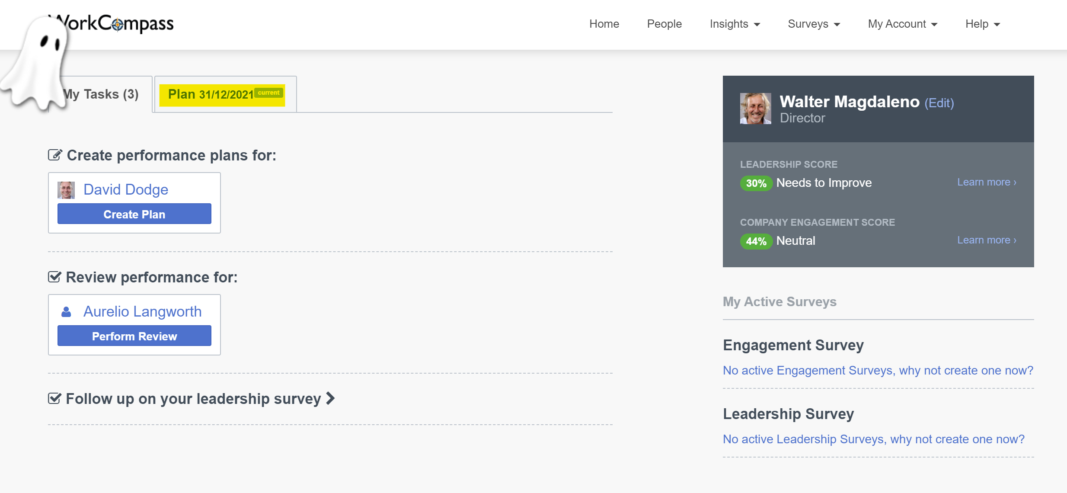This screenshot has width=1067, height=493.
Task: Click the 30% leadership score badge
Action: tap(756, 183)
